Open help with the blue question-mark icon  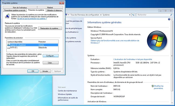pos(169,19)
